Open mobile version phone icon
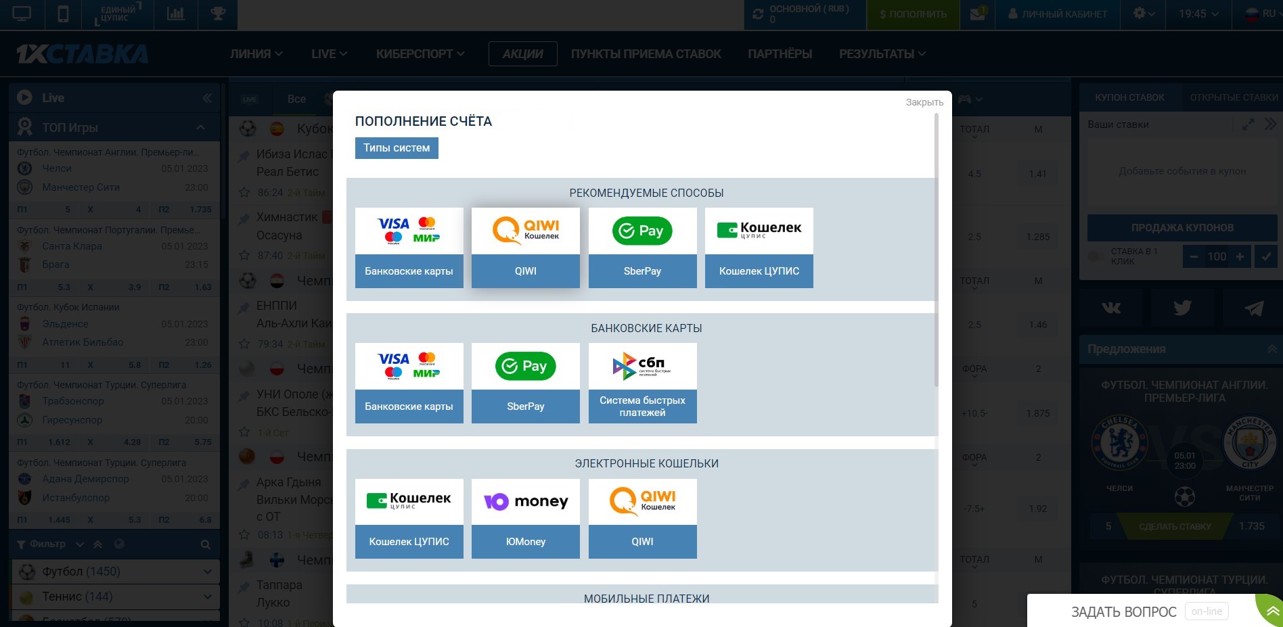Viewport: 1283px width, 627px height. [x=63, y=14]
